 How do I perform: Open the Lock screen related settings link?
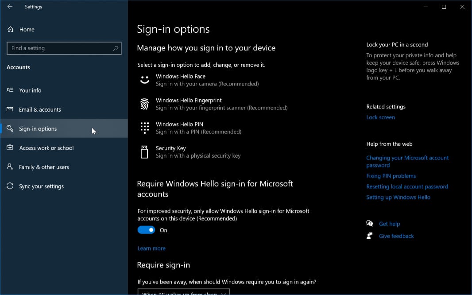coord(380,117)
